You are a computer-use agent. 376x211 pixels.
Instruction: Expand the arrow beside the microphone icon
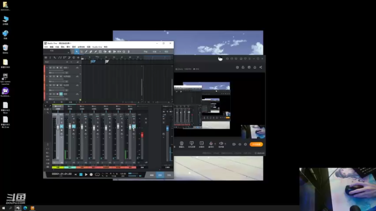pyautogui.click(x=215, y=143)
